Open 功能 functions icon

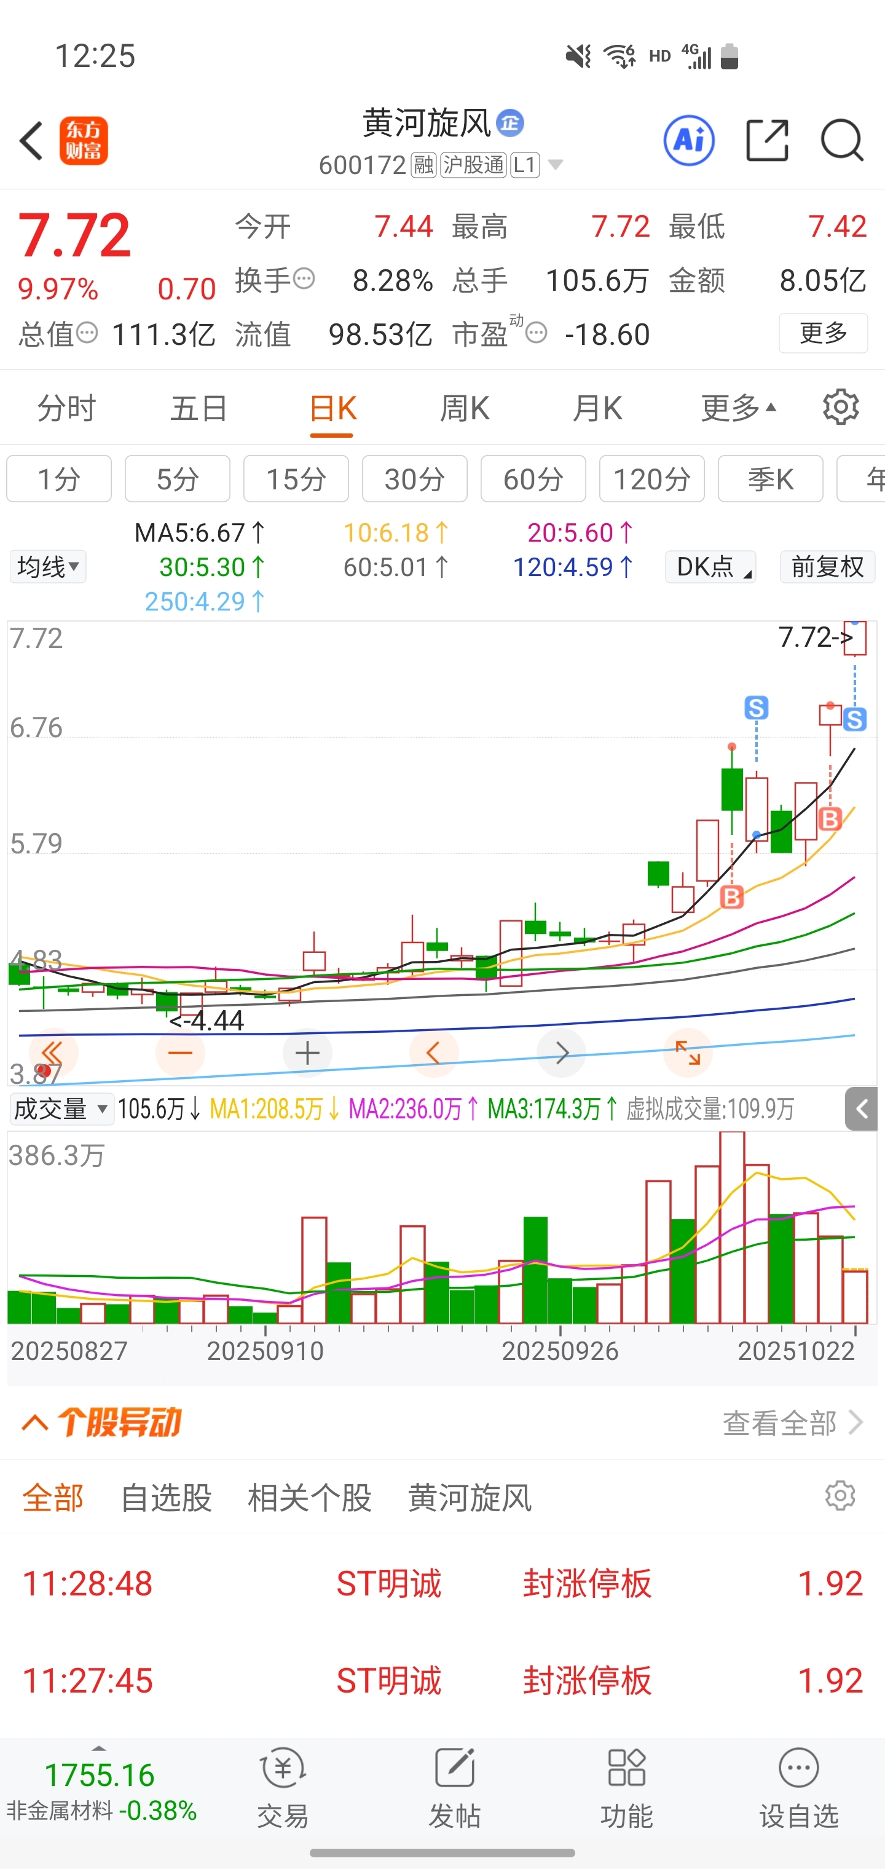[627, 1788]
